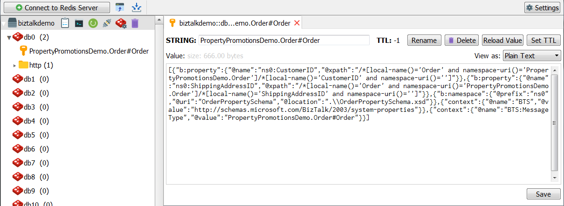
Task: Select the db7 (0) tree row
Action: 30,163
